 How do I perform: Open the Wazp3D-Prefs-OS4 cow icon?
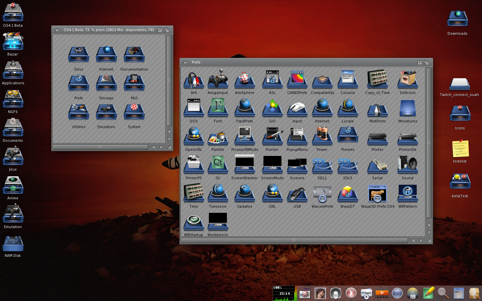377,194
